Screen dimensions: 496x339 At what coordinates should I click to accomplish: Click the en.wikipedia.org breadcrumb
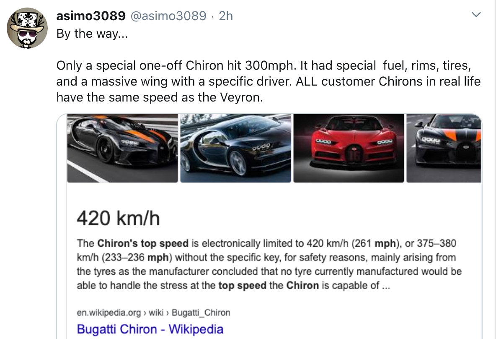tap(109, 313)
